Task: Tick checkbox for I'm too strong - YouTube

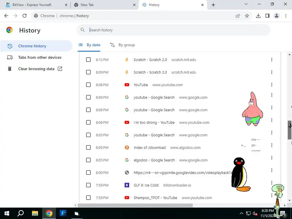Action: pos(88,122)
